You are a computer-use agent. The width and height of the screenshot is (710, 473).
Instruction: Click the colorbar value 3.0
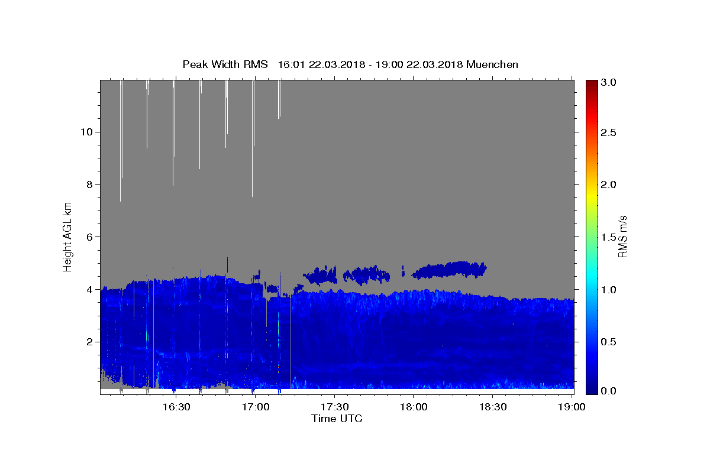pyautogui.click(x=609, y=82)
